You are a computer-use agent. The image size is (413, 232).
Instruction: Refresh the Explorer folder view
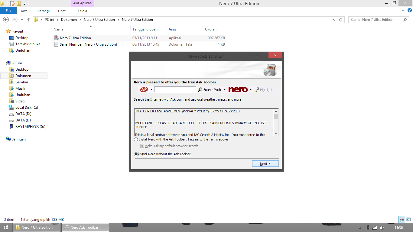tap(341, 20)
